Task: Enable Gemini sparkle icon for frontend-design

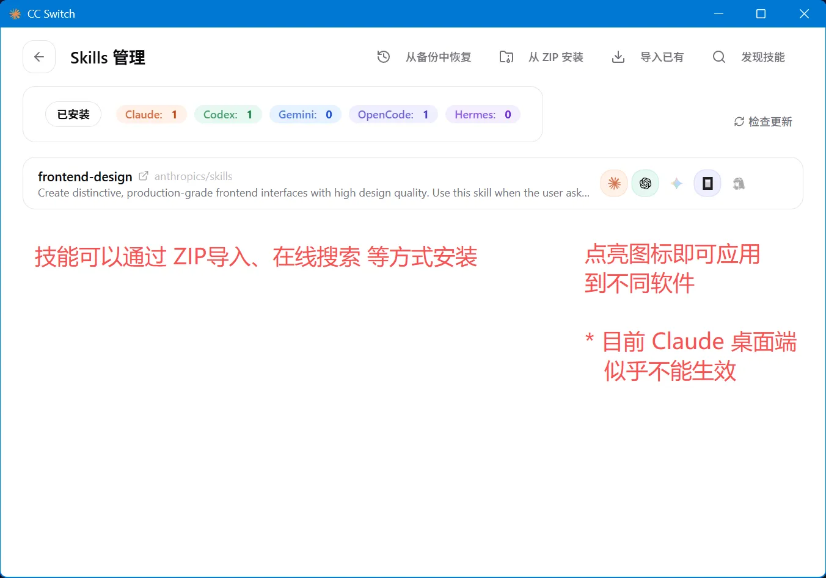Action: 676,183
